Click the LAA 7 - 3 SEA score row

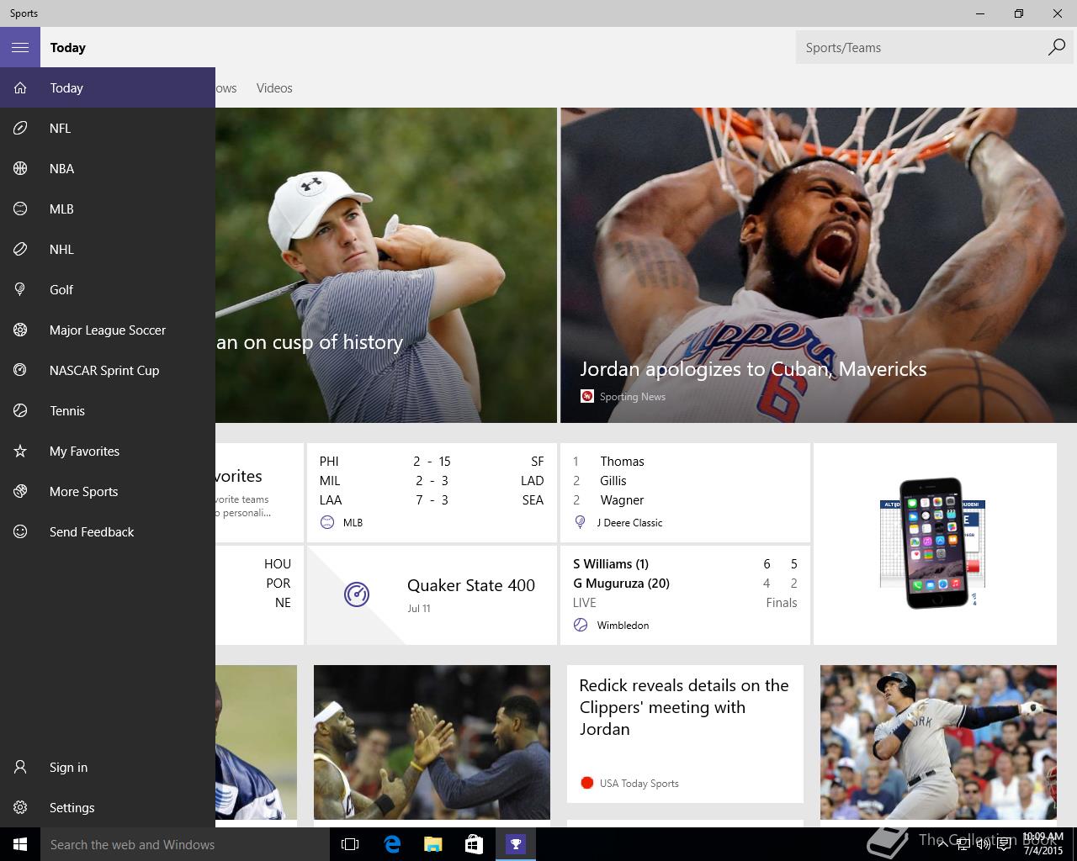point(432,499)
